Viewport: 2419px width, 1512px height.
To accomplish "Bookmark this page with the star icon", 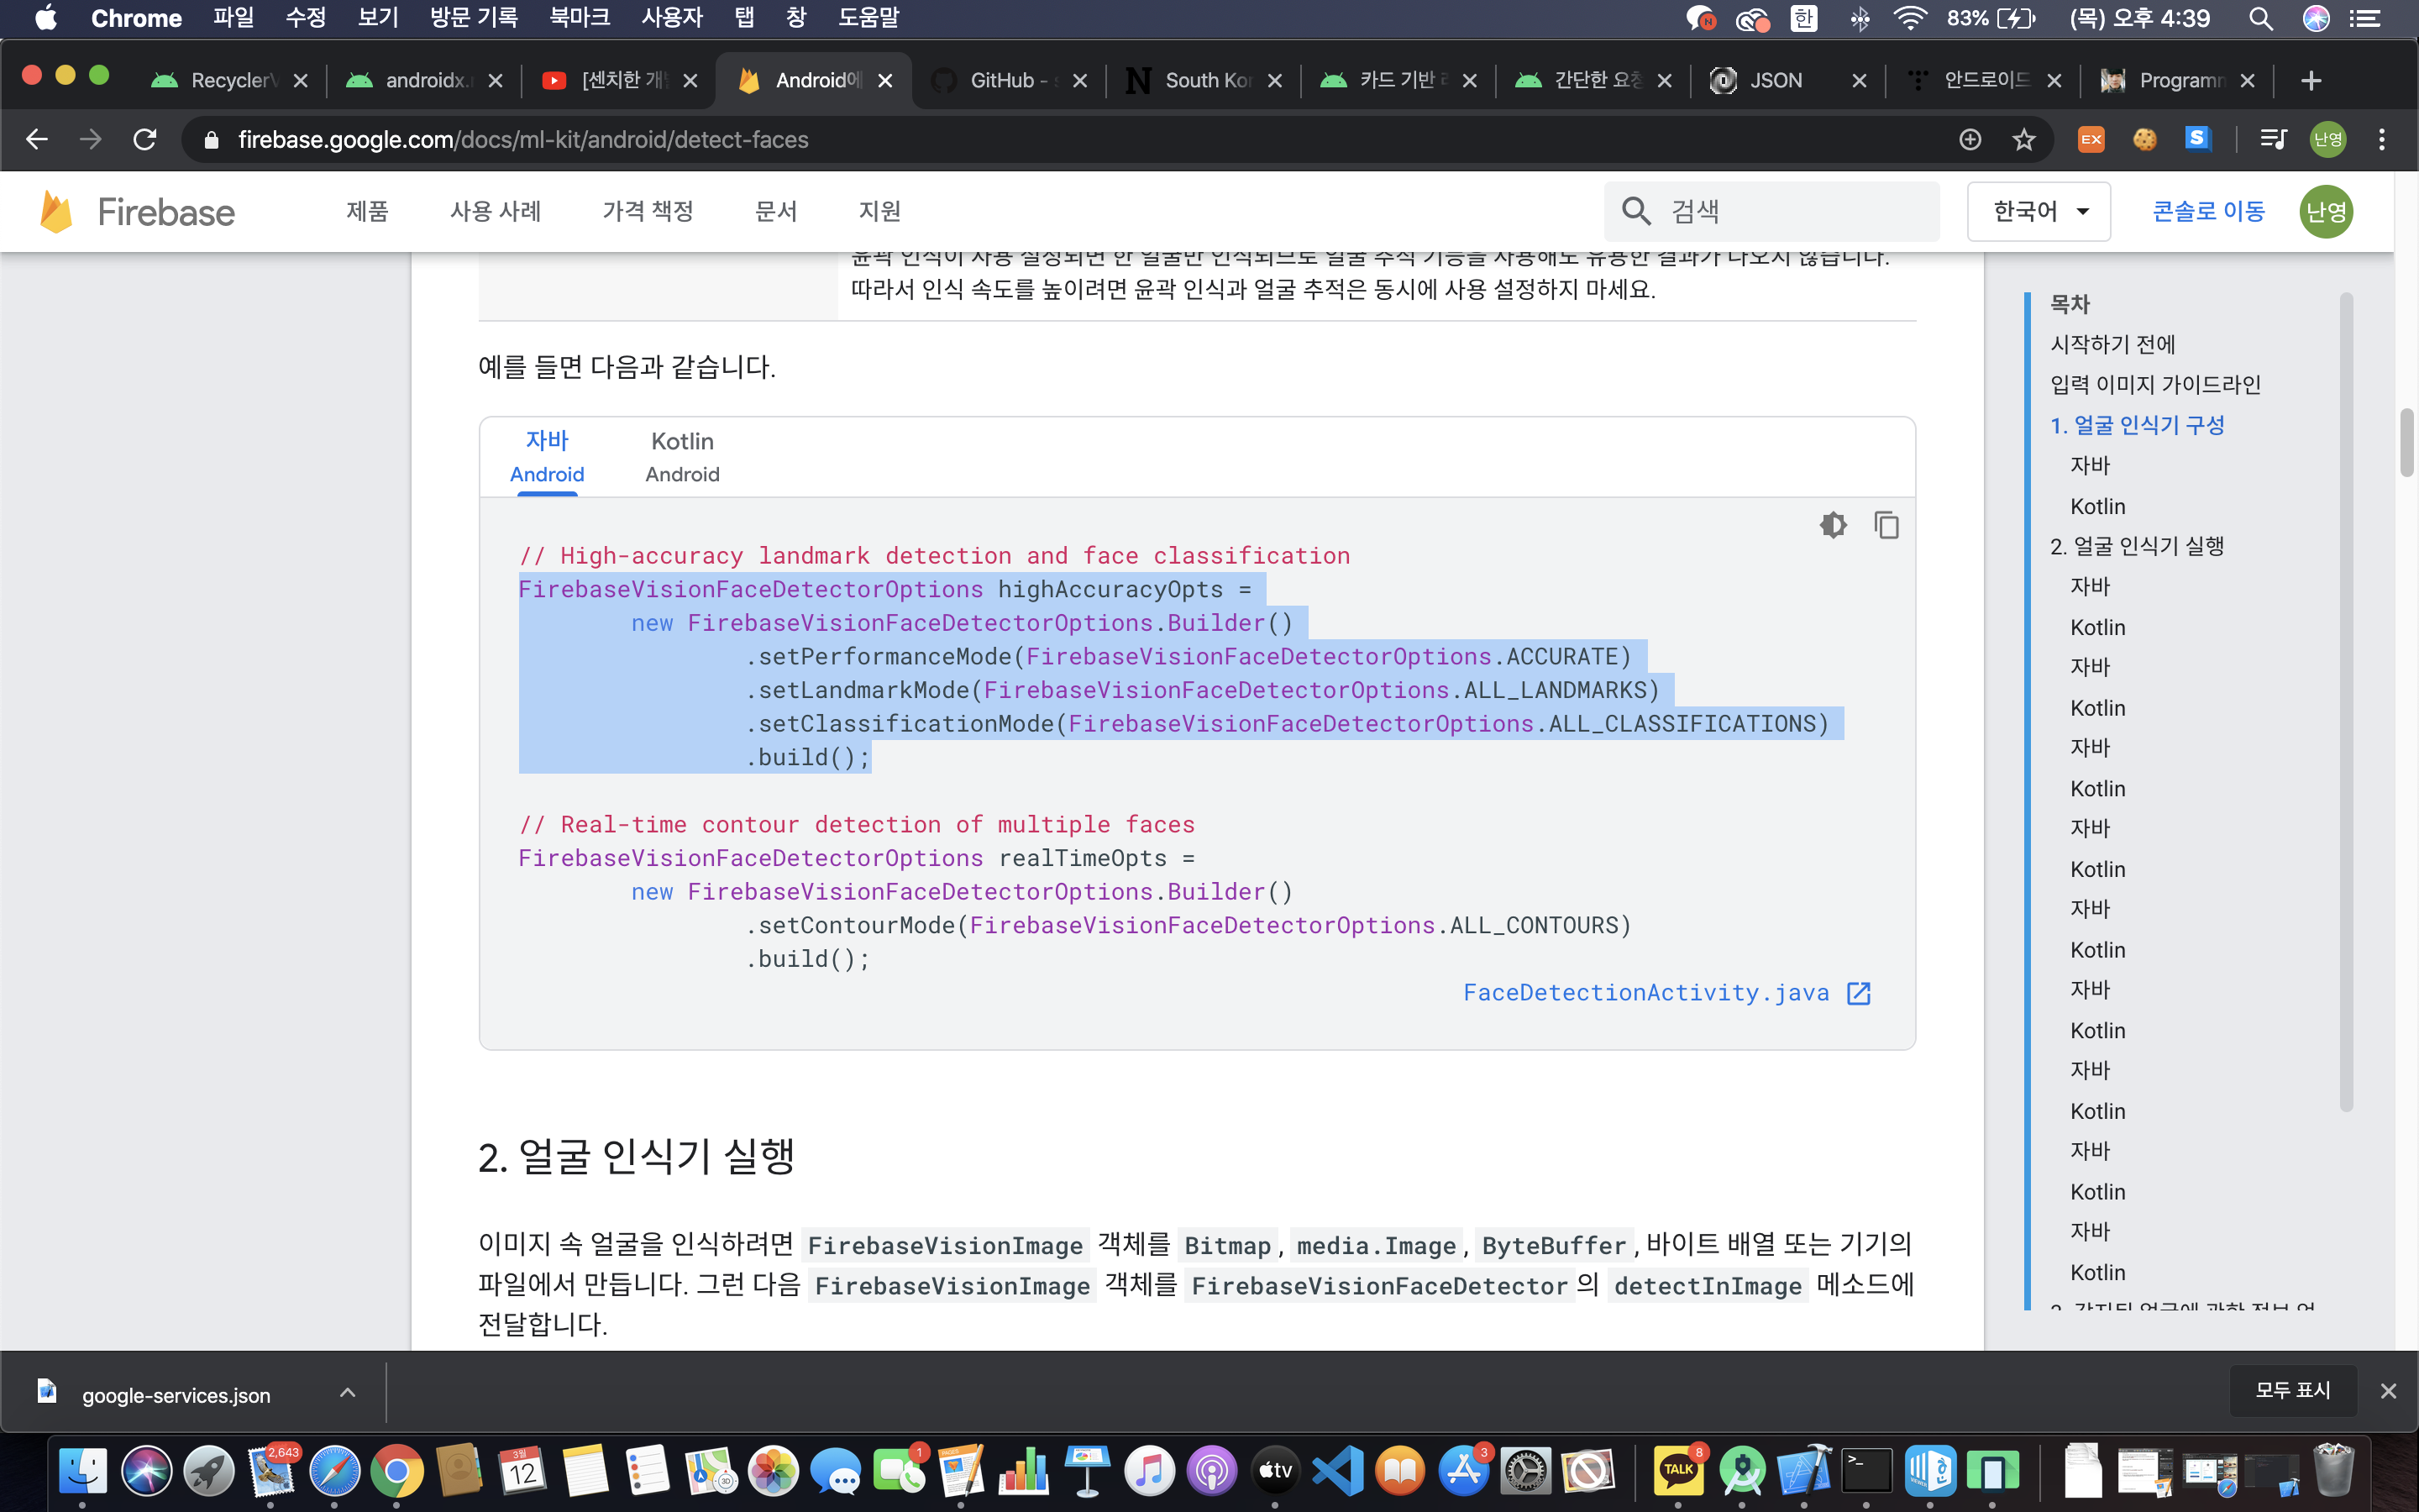I will pos(2023,140).
